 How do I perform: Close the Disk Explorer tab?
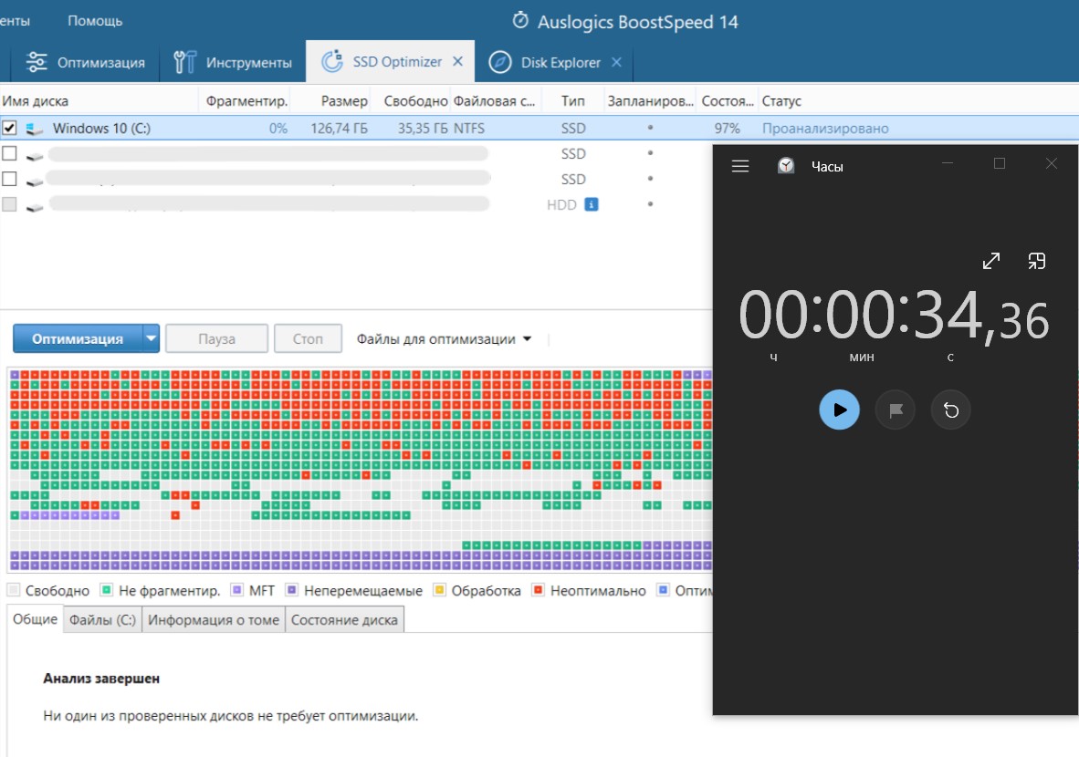[x=616, y=62]
